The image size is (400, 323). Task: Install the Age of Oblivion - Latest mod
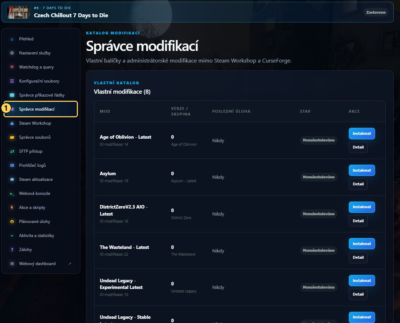pos(362,133)
